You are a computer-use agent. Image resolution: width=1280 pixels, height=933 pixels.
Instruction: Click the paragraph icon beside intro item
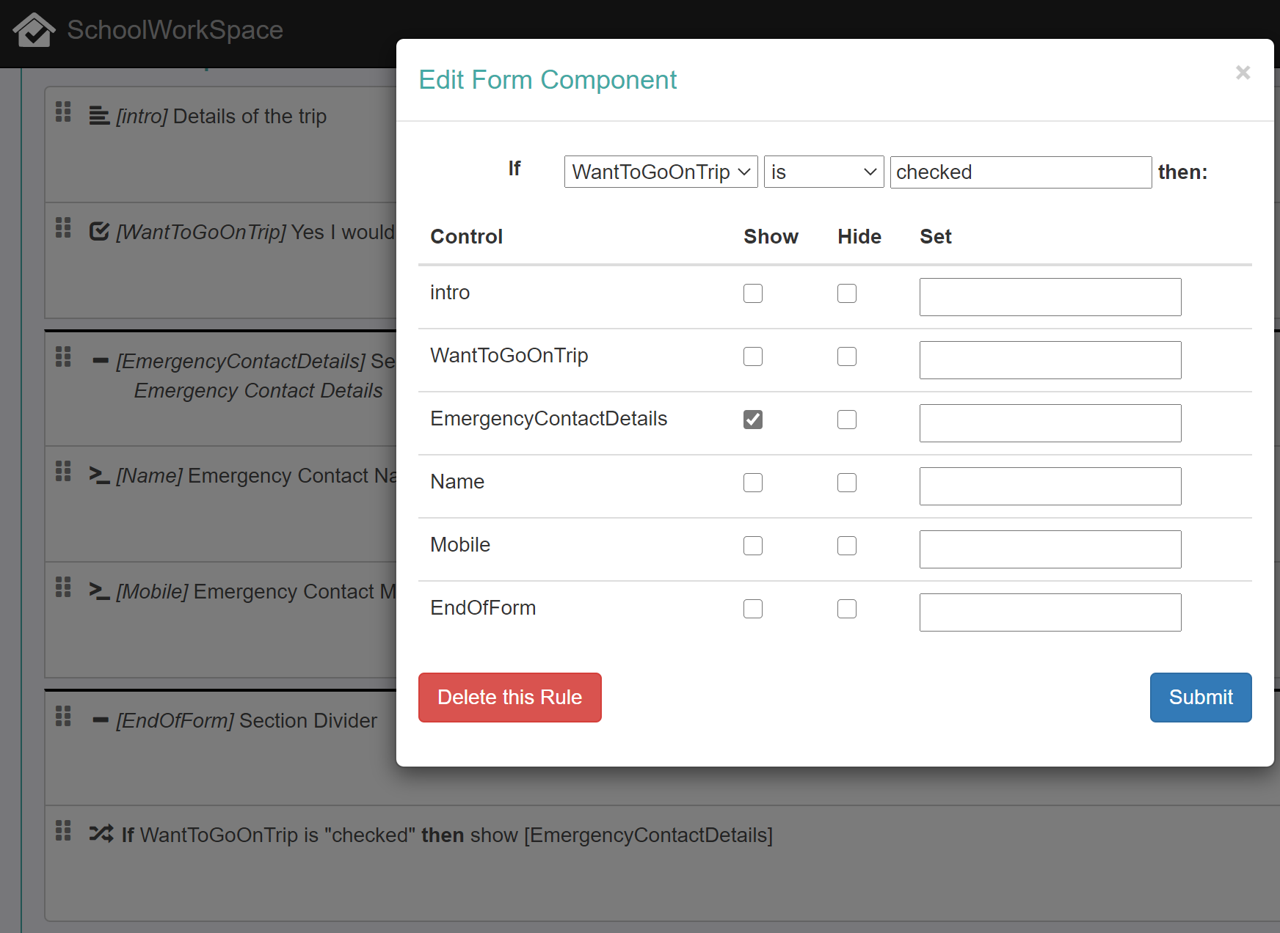(x=99, y=116)
